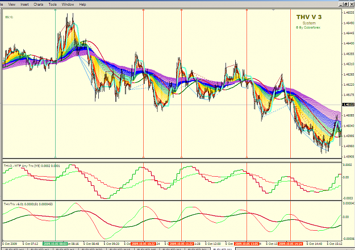
Task: Click the 0.0002 scale value in Trix subwindow
Action: tap(347, 165)
